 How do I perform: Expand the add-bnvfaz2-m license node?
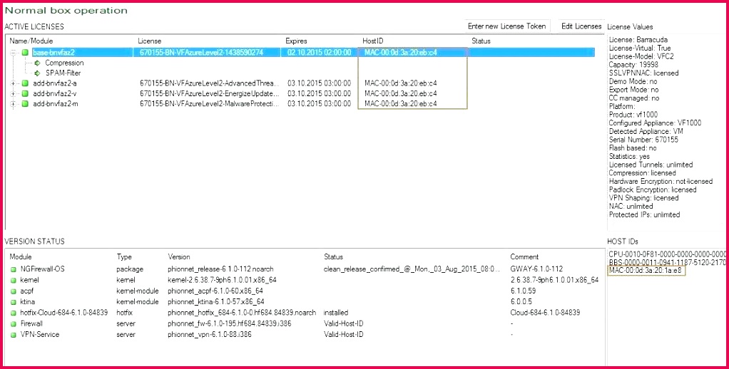pos(14,104)
